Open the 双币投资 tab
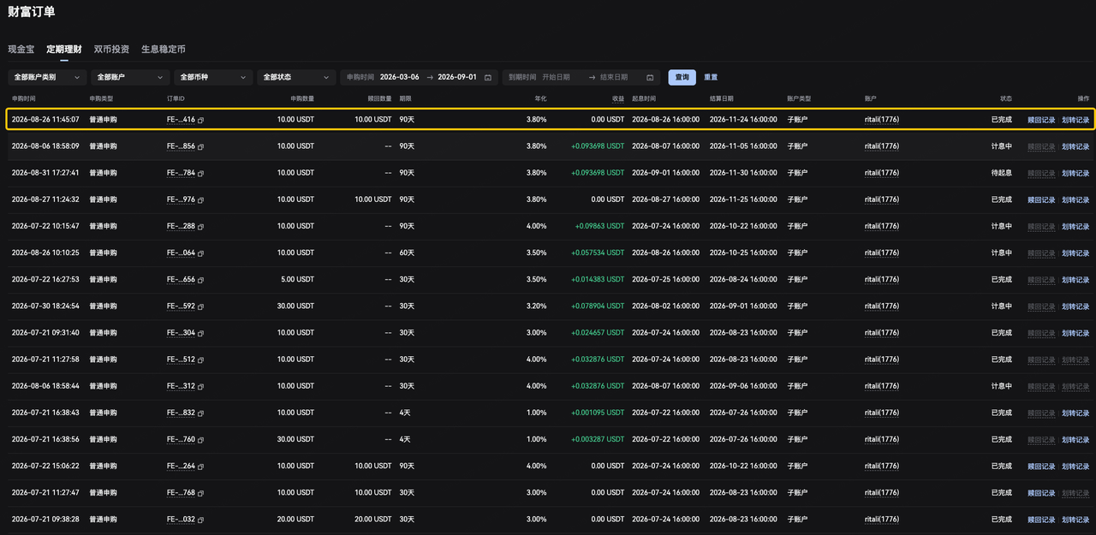This screenshot has height=535, width=1096. [111, 50]
